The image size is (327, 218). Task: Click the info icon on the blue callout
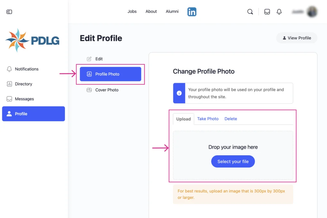click(179, 93)
